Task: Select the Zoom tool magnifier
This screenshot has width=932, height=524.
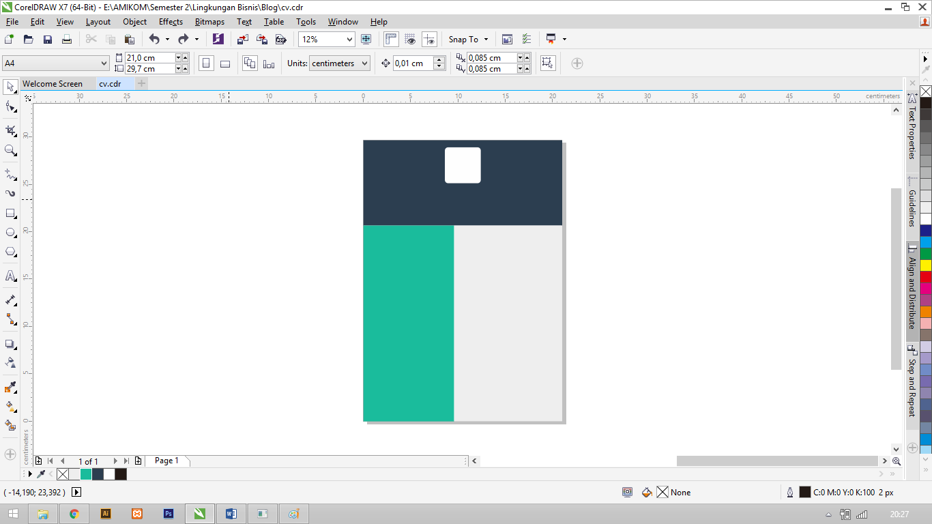Action: (11, 150)
